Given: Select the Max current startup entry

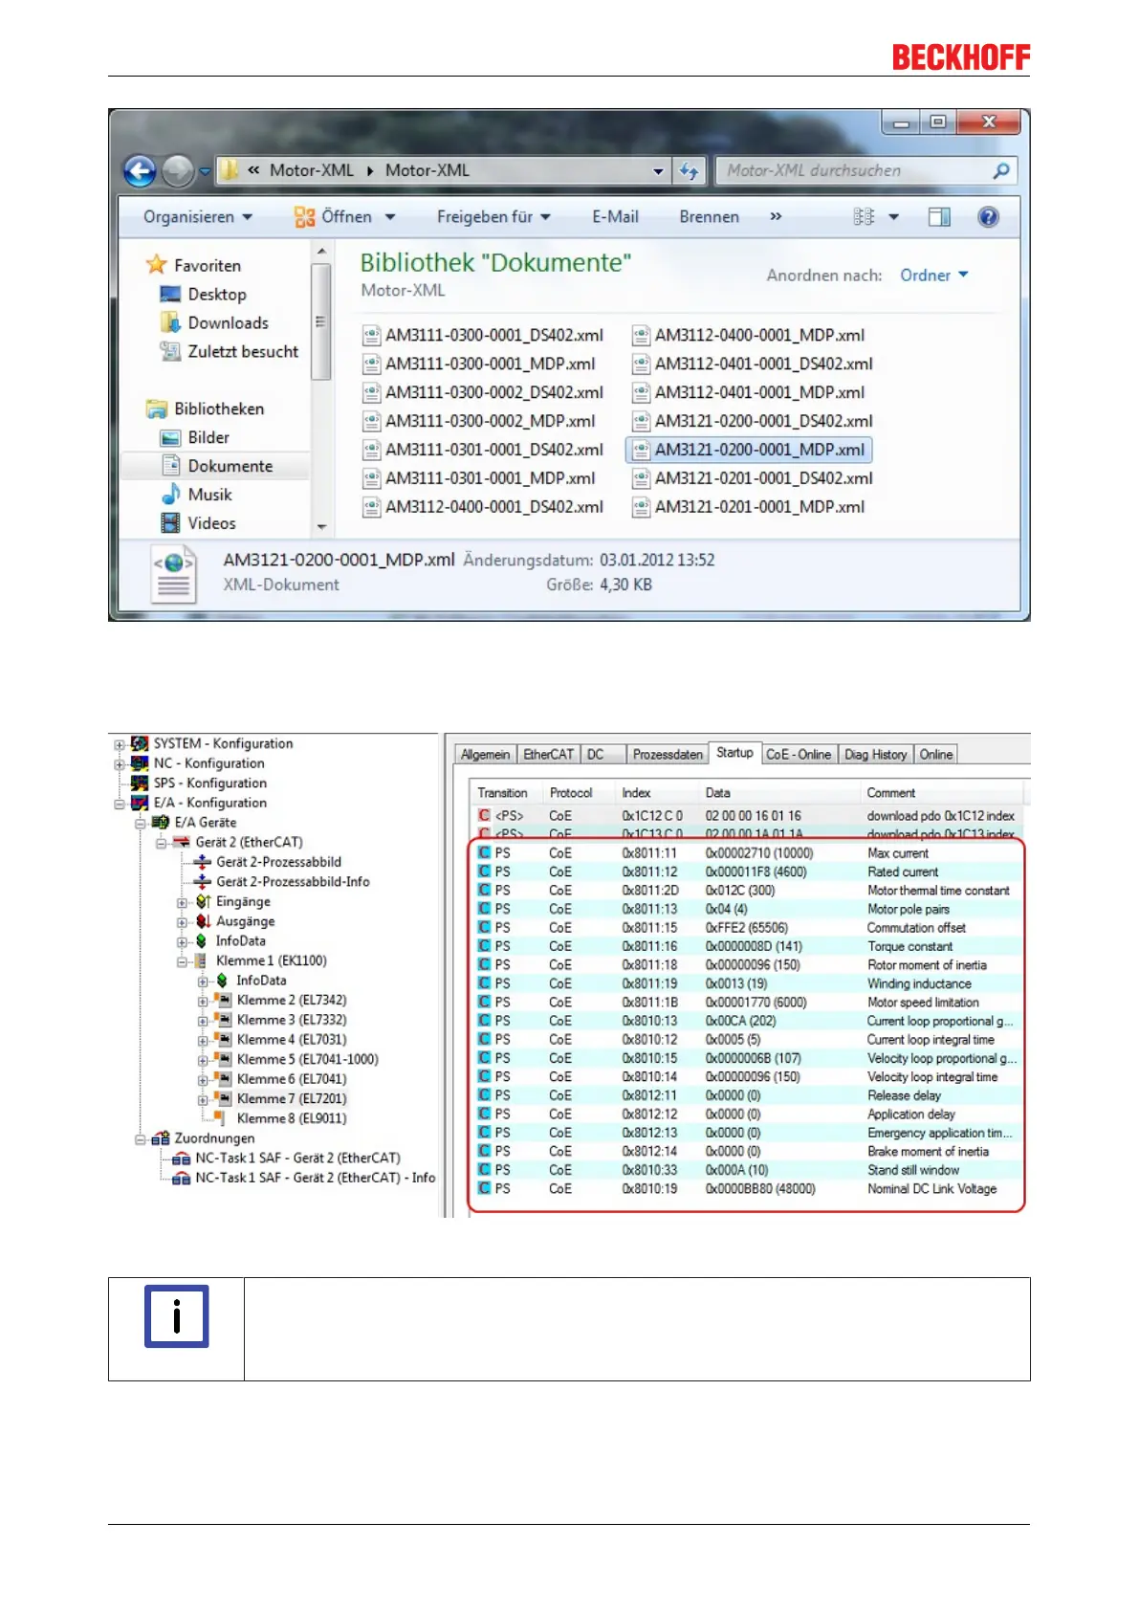Looking at the screenshot, I should (x=749, y=853).
